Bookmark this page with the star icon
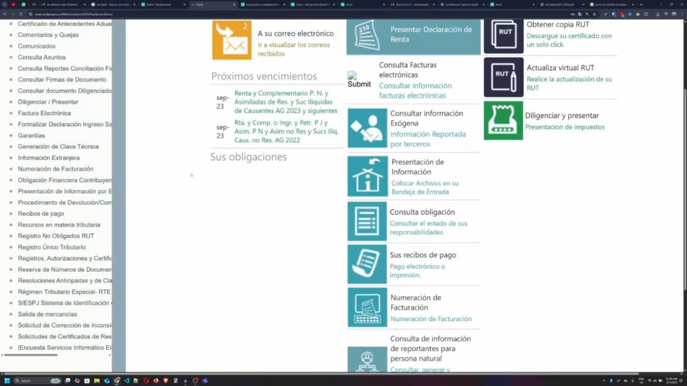Screen dimensions: 687x386 [x=594, y=14]
